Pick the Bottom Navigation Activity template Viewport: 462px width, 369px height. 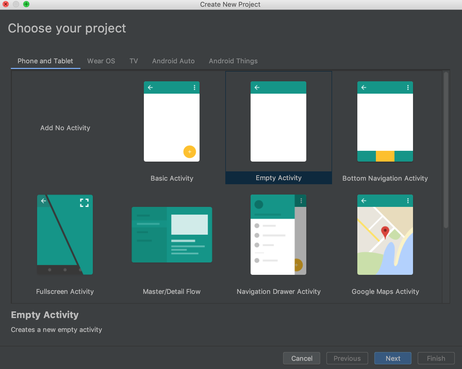coord(385,121)
